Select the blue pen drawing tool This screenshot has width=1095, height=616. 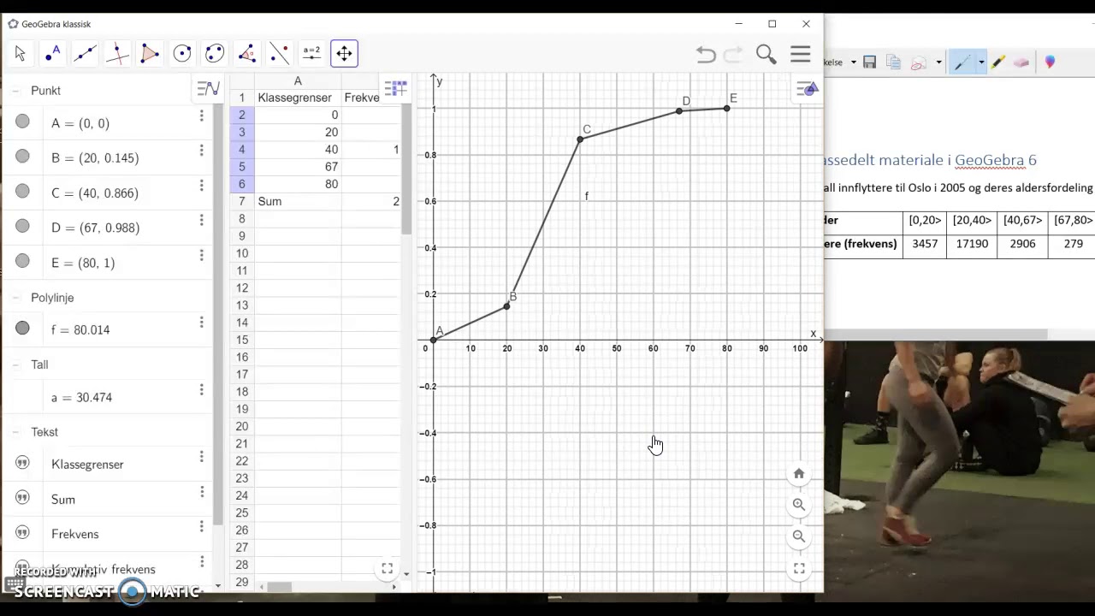pos(962,62)
